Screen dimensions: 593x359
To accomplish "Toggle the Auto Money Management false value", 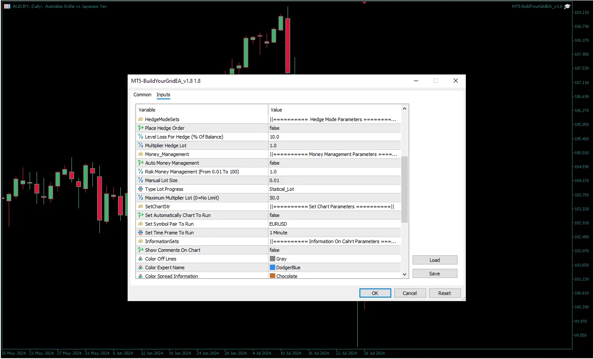I will pyautogui.click(x=334, y=163).
